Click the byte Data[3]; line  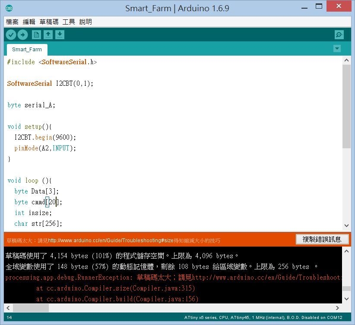[x=36, y=191]
